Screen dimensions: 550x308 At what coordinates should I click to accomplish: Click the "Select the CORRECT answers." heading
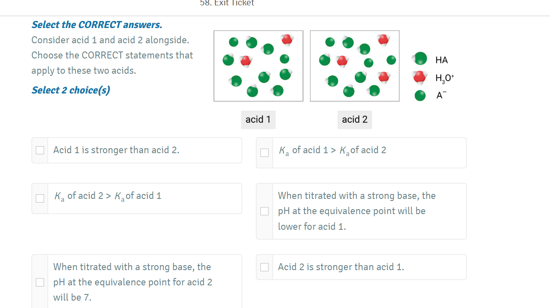click(x=97, y=25)
